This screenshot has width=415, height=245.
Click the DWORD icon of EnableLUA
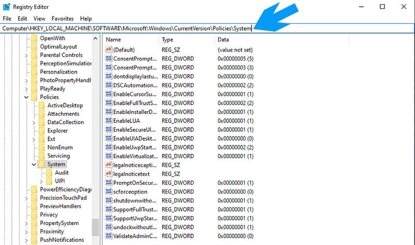point(108,120)
